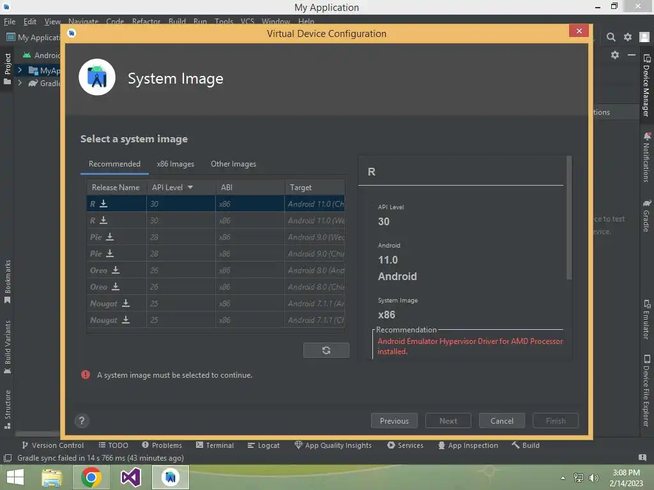This screenshot has width=654, height=490.
Task: Launch Google Chrome from the taskbar
Action: click(x=91, y=477)
